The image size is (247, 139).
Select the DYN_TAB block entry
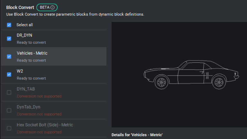(x=54, y=92)
